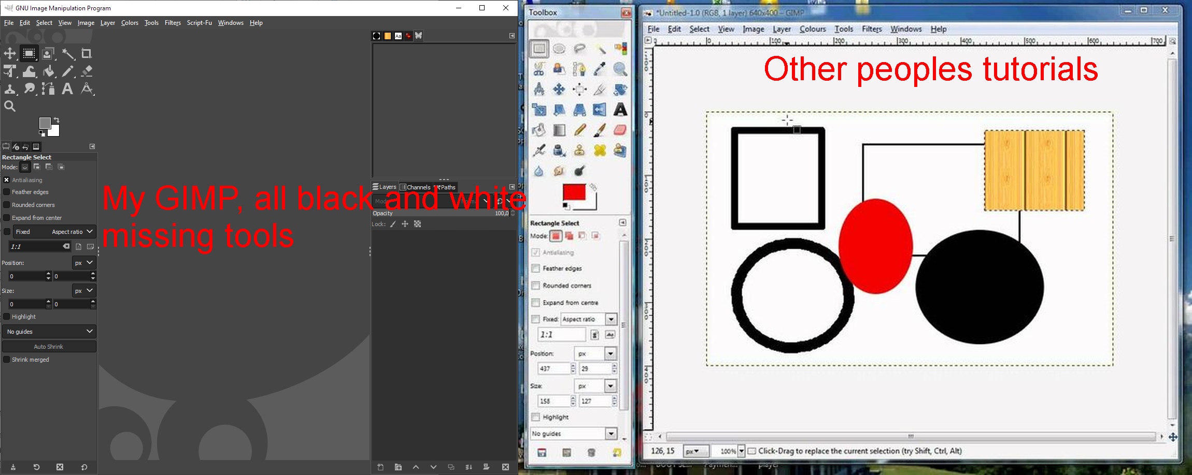Open Aspect ratio dropdown in light Toolbox
Screen dimensions: 1192x475
(x=589, y=319)
